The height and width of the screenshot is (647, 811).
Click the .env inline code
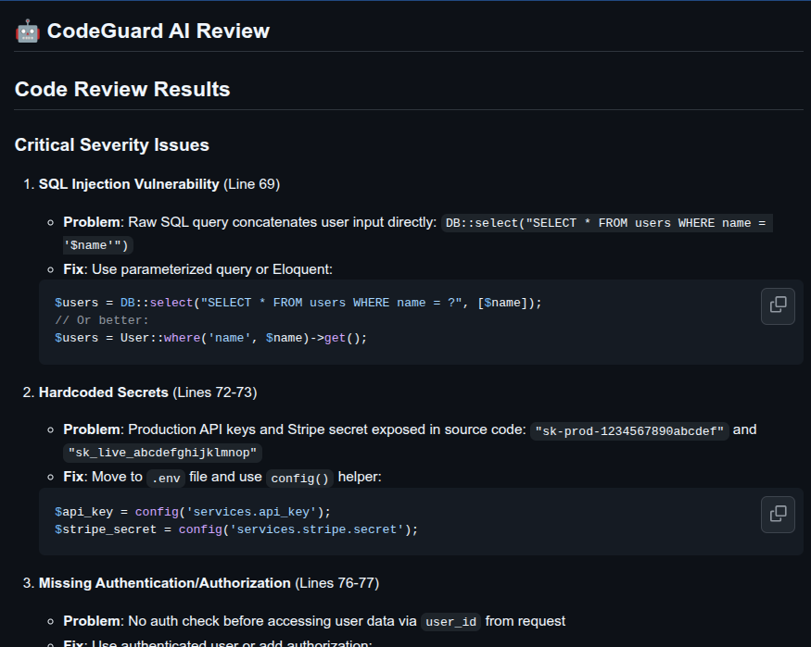pos(166,479)
